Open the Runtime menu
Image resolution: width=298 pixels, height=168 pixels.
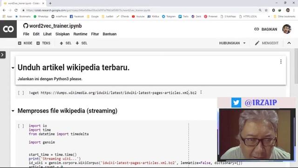tap(80, 34)
